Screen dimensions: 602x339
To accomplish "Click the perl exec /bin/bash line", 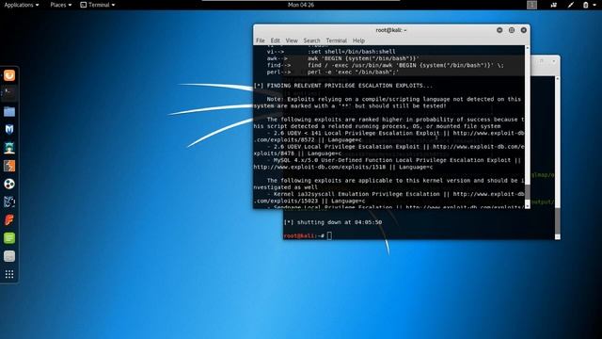I will [x=333, y=73].
